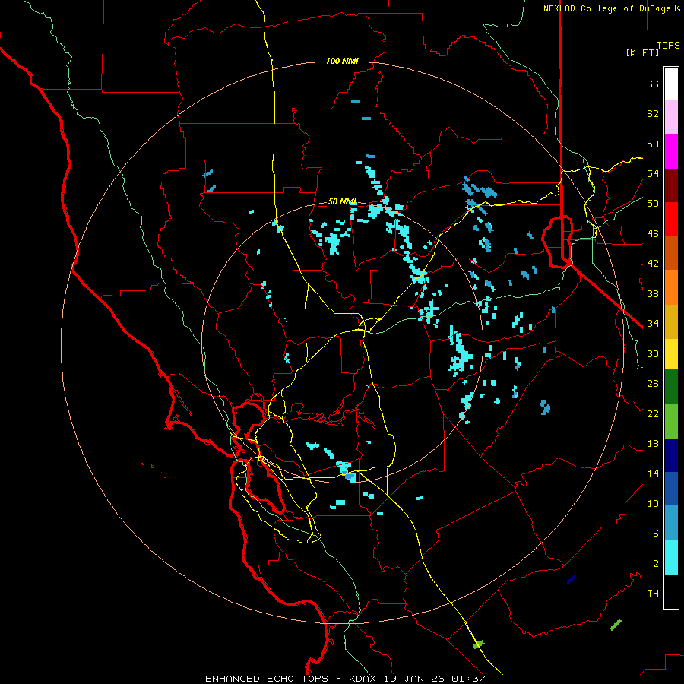Click the '46' legend value
Viewport: 684px width, 684px height.
coord(653,234)
